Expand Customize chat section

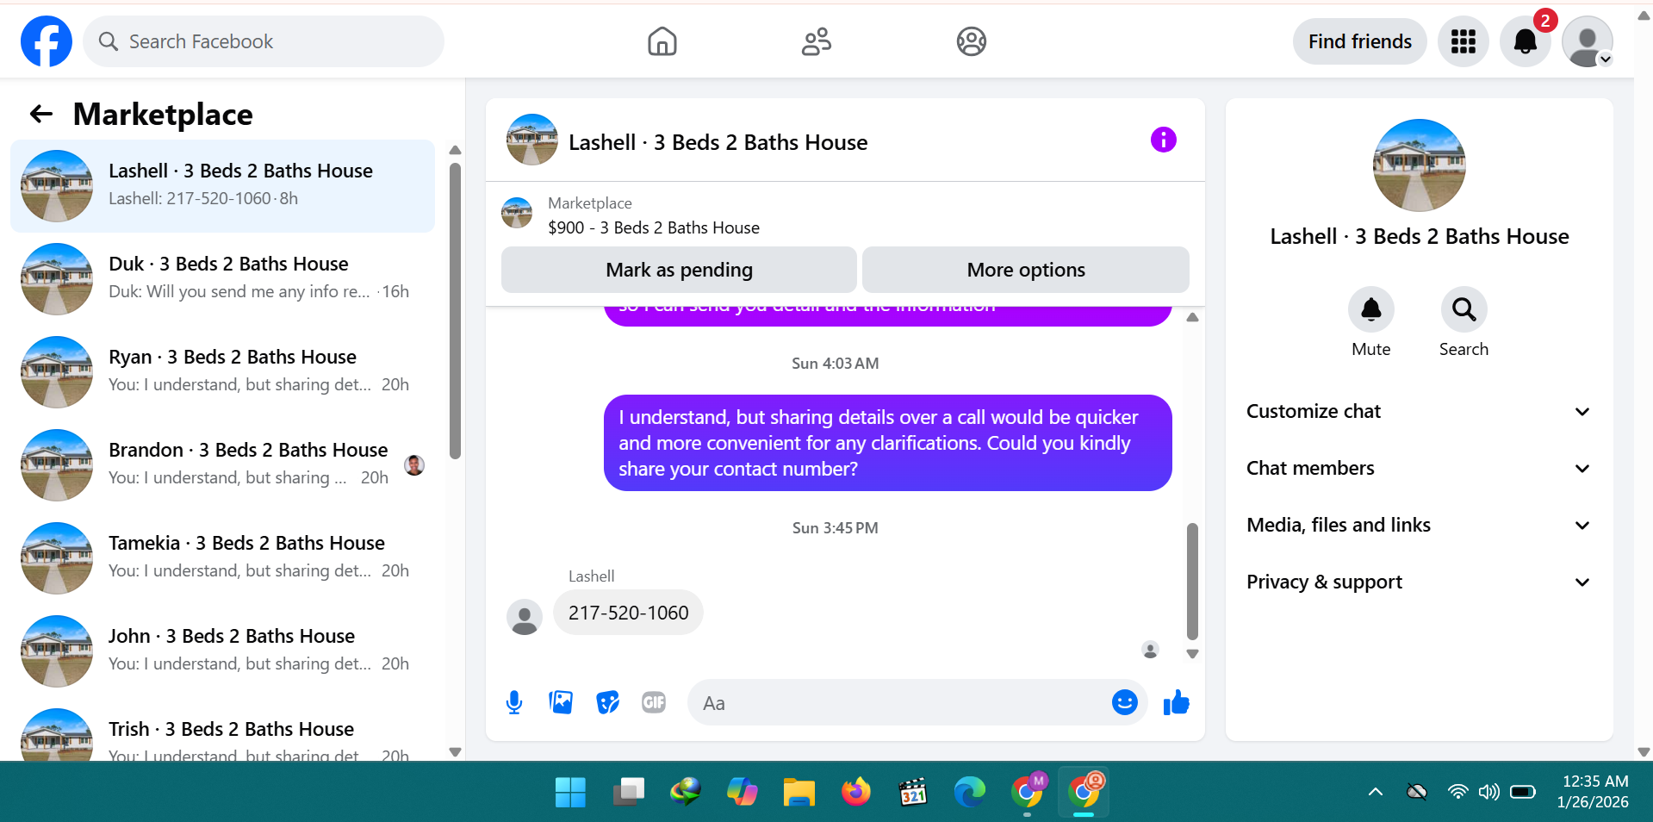tap(1419, 412)
